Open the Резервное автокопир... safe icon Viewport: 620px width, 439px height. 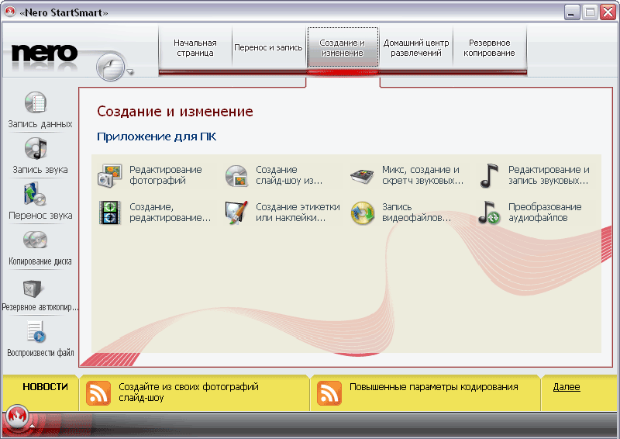point(33,289)
